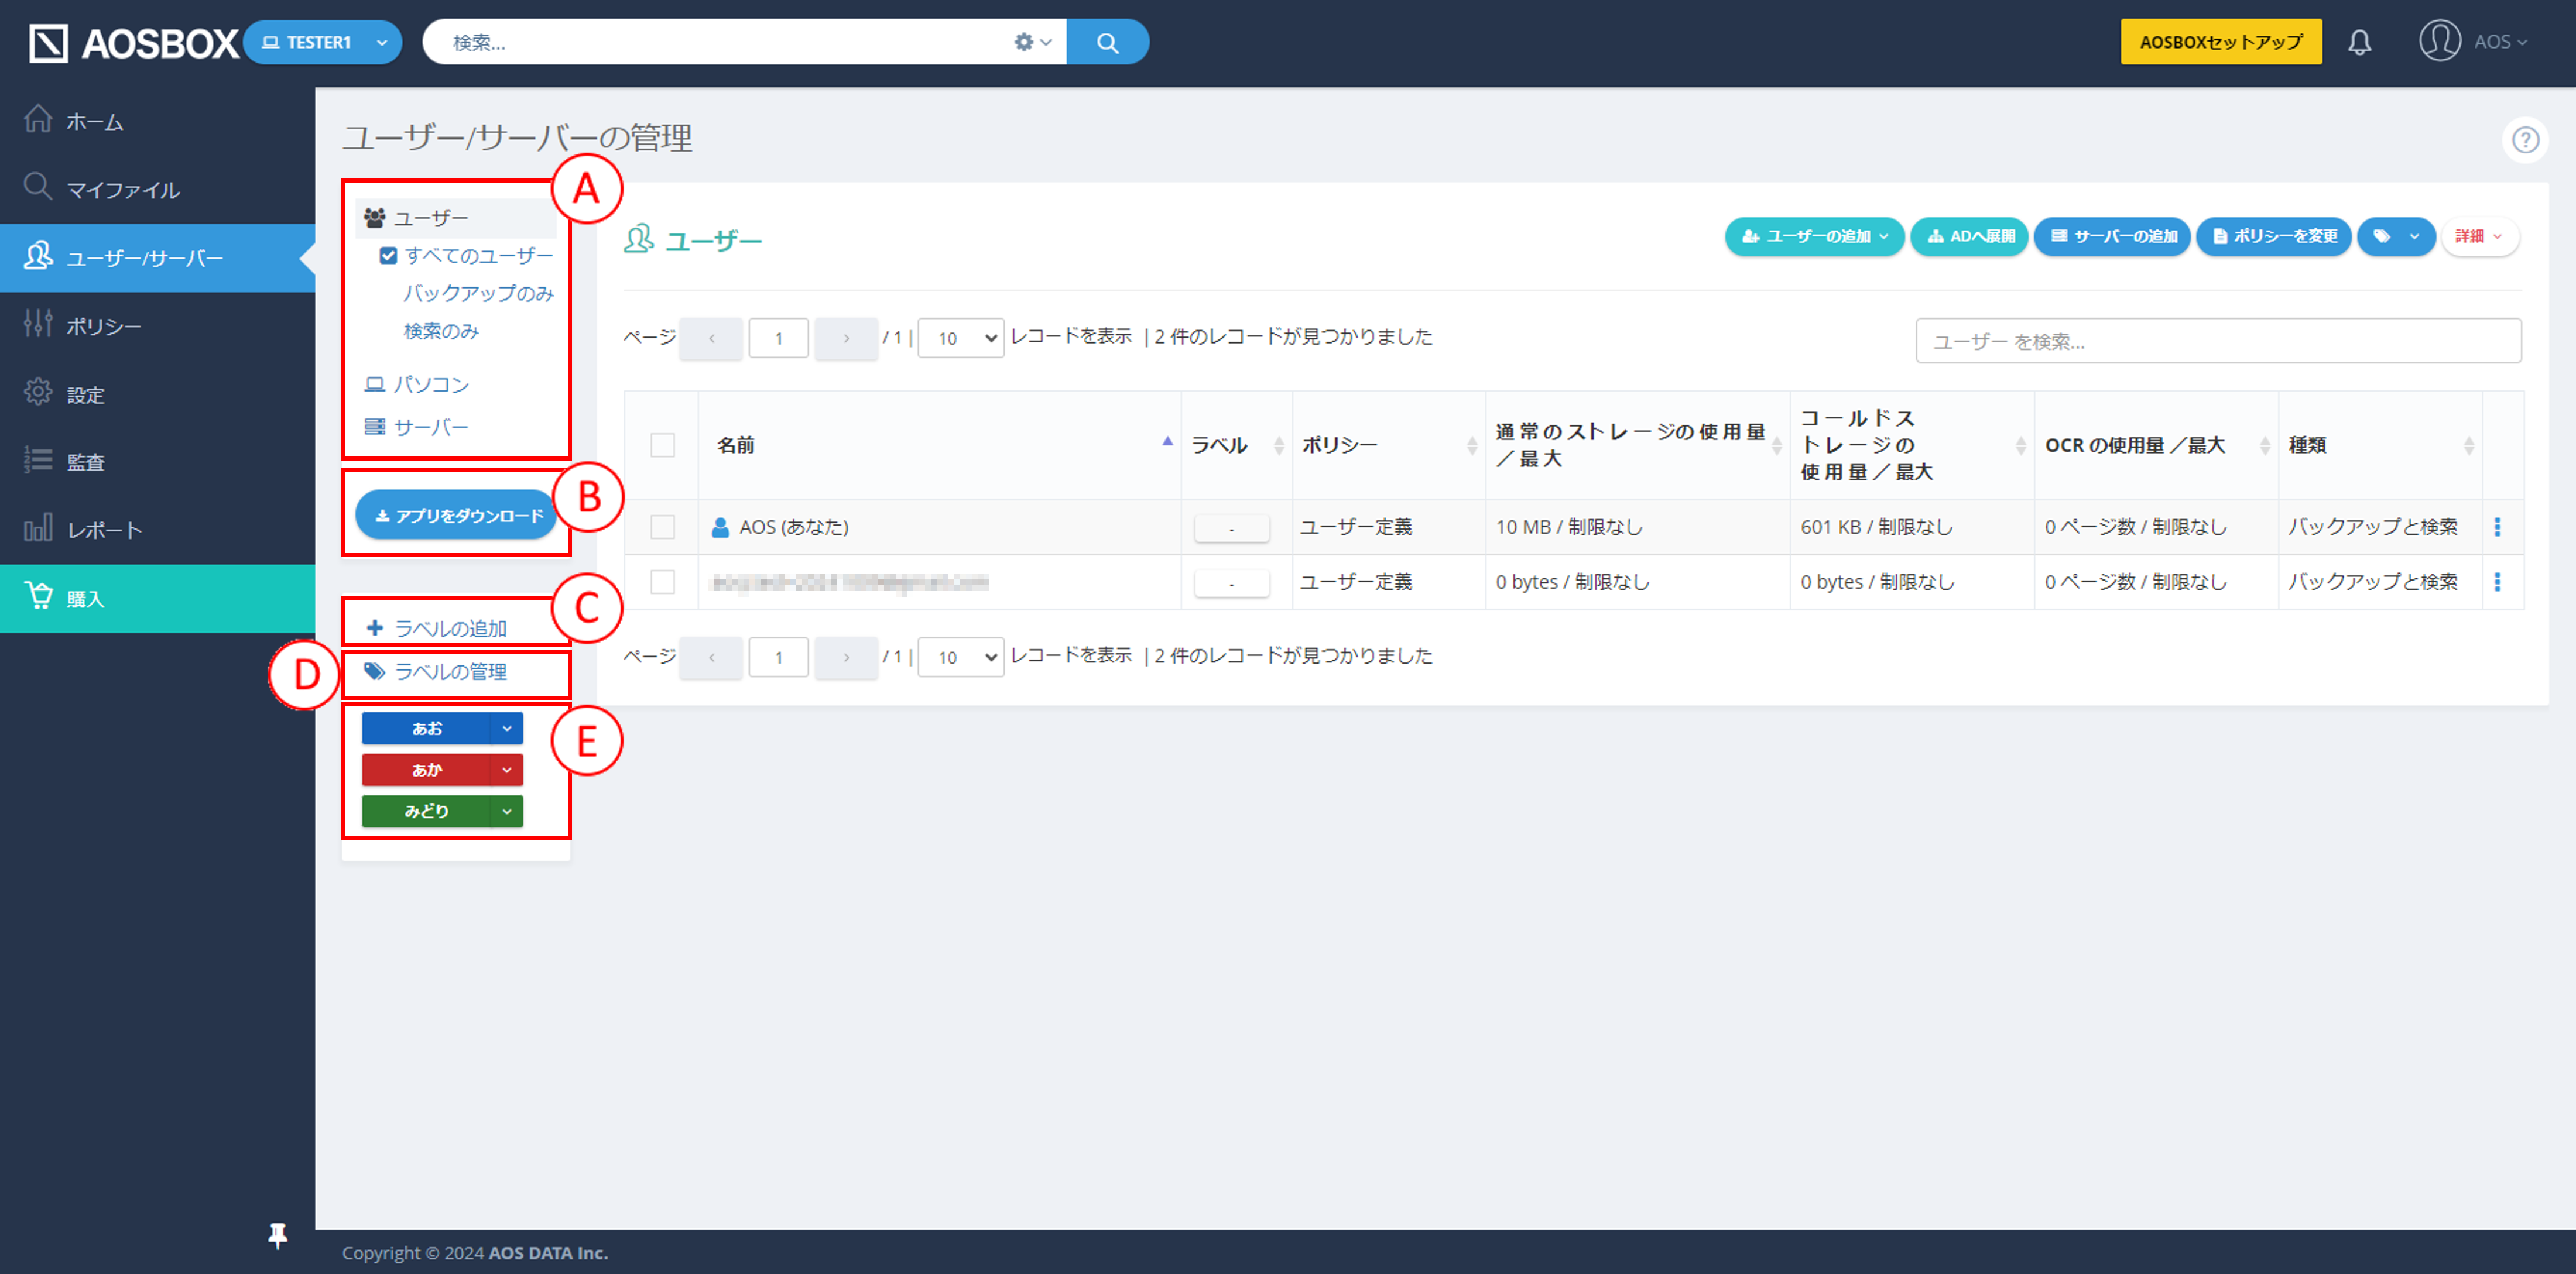
Task: Click the pin icon at sidebar bottom
Action: point(278,1236)
